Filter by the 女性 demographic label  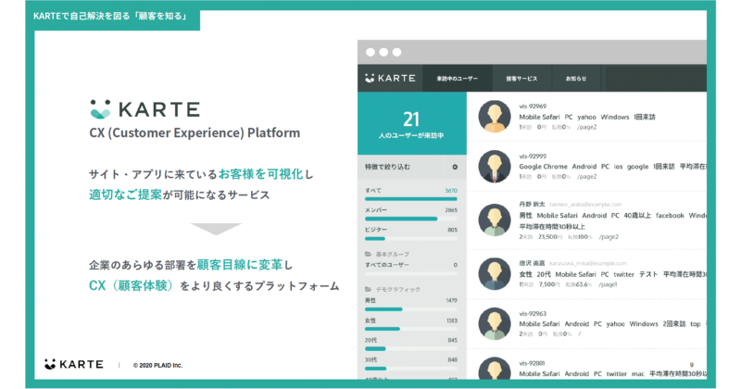point(370,320)
